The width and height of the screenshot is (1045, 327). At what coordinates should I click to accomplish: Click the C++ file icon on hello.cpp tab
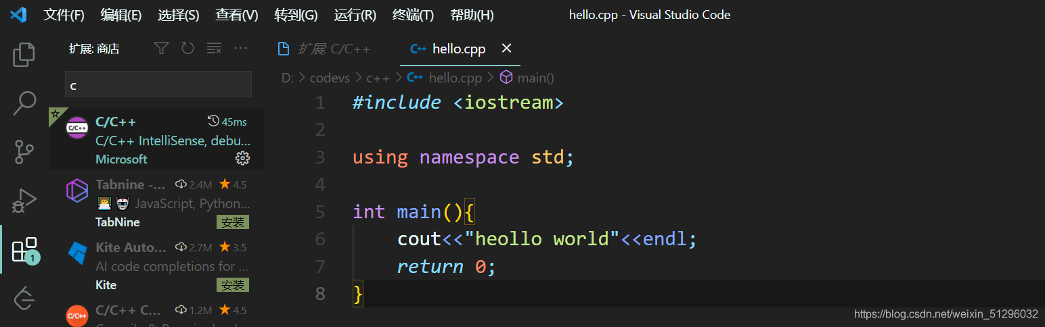[418, 49]
